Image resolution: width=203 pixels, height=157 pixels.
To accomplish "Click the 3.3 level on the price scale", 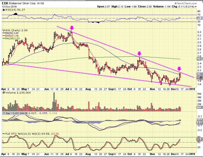I will click(199, 32).
